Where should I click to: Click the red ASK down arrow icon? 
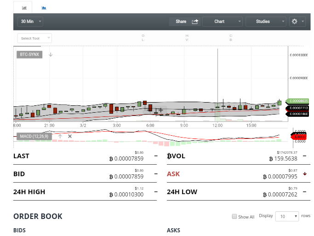(x=305, y=174)
